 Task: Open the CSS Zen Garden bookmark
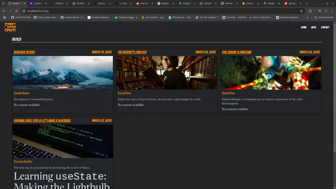click(x=207, y=17)
